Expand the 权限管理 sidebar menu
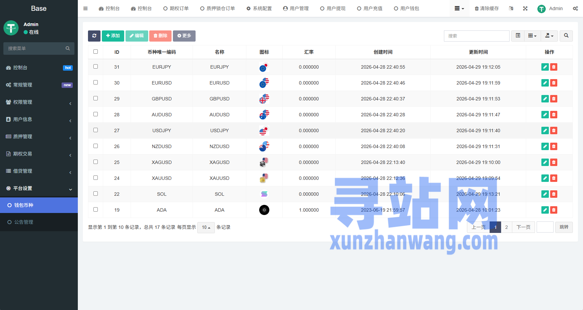The image size is (583, 310). pyautogui.click(x=39, y=102)
